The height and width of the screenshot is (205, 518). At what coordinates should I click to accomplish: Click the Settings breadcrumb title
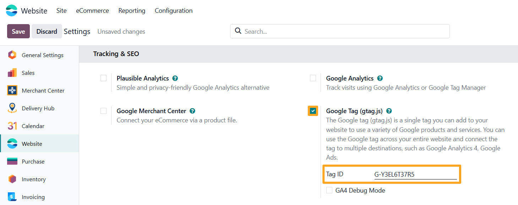[77, 32]
